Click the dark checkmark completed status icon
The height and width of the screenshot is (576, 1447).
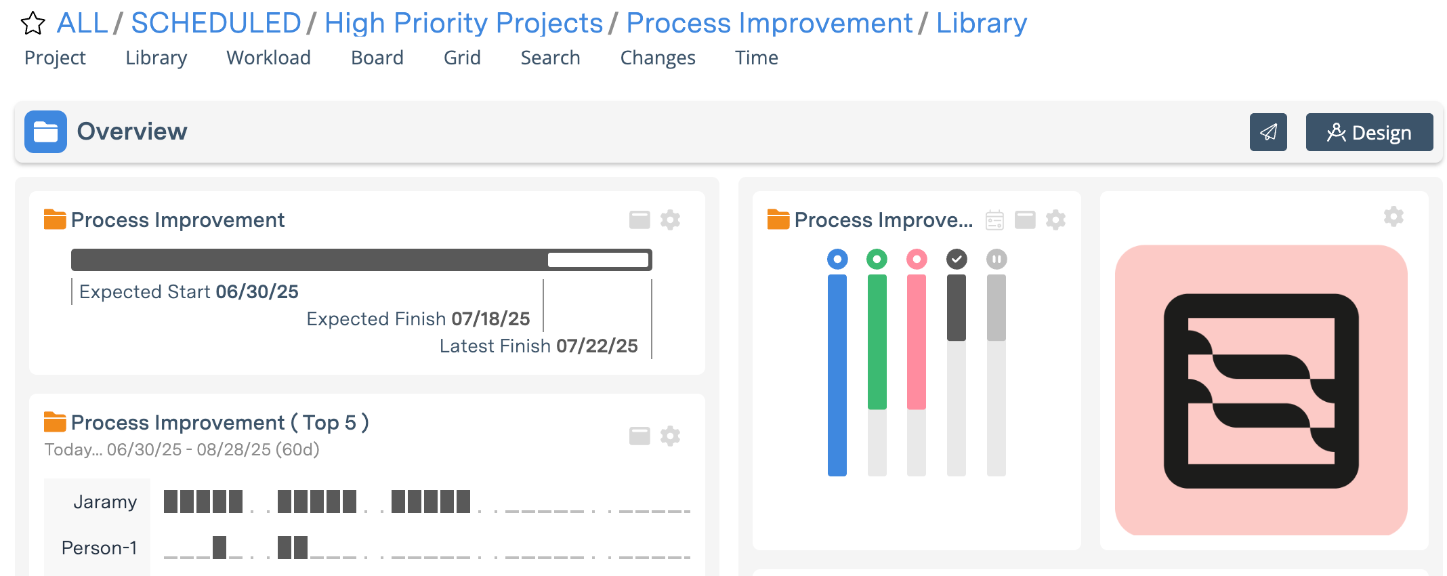pyautogui.click(x=957, y=259)
